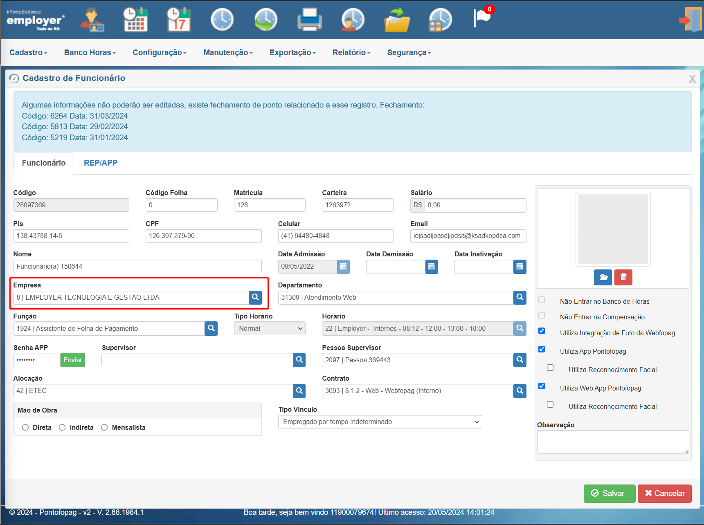Open the Banco Horas menu
Image resolution: width=704 pixels, height=525 pixels.
click(90, 52)
